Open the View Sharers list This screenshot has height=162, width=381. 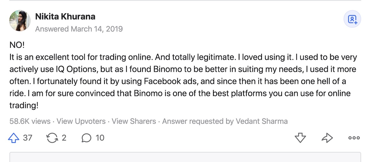pyautogui.click(x=134, y=121)
